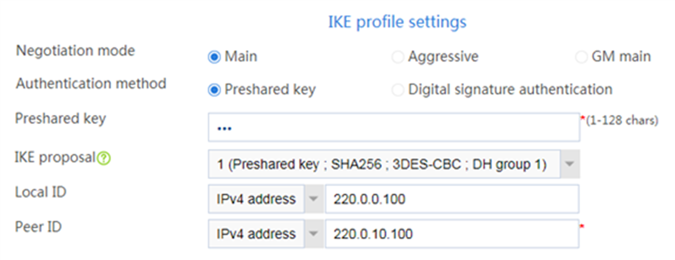The width and height of the screenshot is (675, 260).
Task: Select the Main negotiation mode
Action: click(214, 57)
